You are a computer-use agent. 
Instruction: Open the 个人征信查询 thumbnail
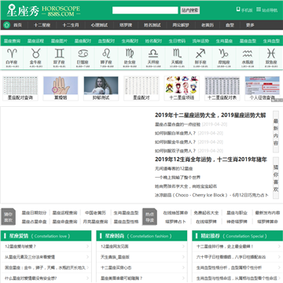[x=263, y=88]
